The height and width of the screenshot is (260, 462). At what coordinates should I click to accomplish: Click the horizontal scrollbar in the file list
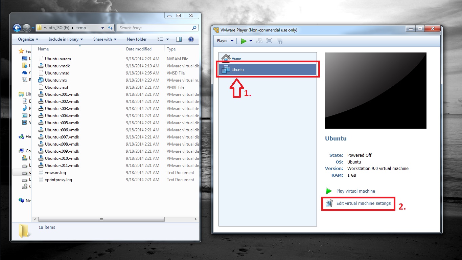(x=101, y=219)
